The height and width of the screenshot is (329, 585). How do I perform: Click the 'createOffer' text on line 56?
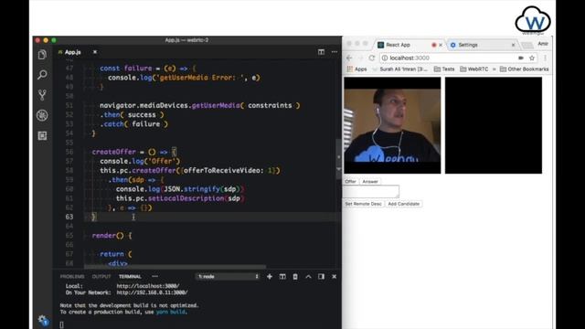[113, 152]
